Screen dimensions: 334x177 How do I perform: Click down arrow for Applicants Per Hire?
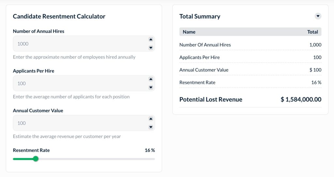click(x=151, y=88)
